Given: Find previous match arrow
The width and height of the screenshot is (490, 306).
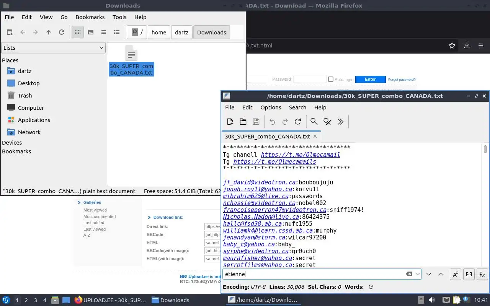Looking at the screenshot, I should 441,274.
